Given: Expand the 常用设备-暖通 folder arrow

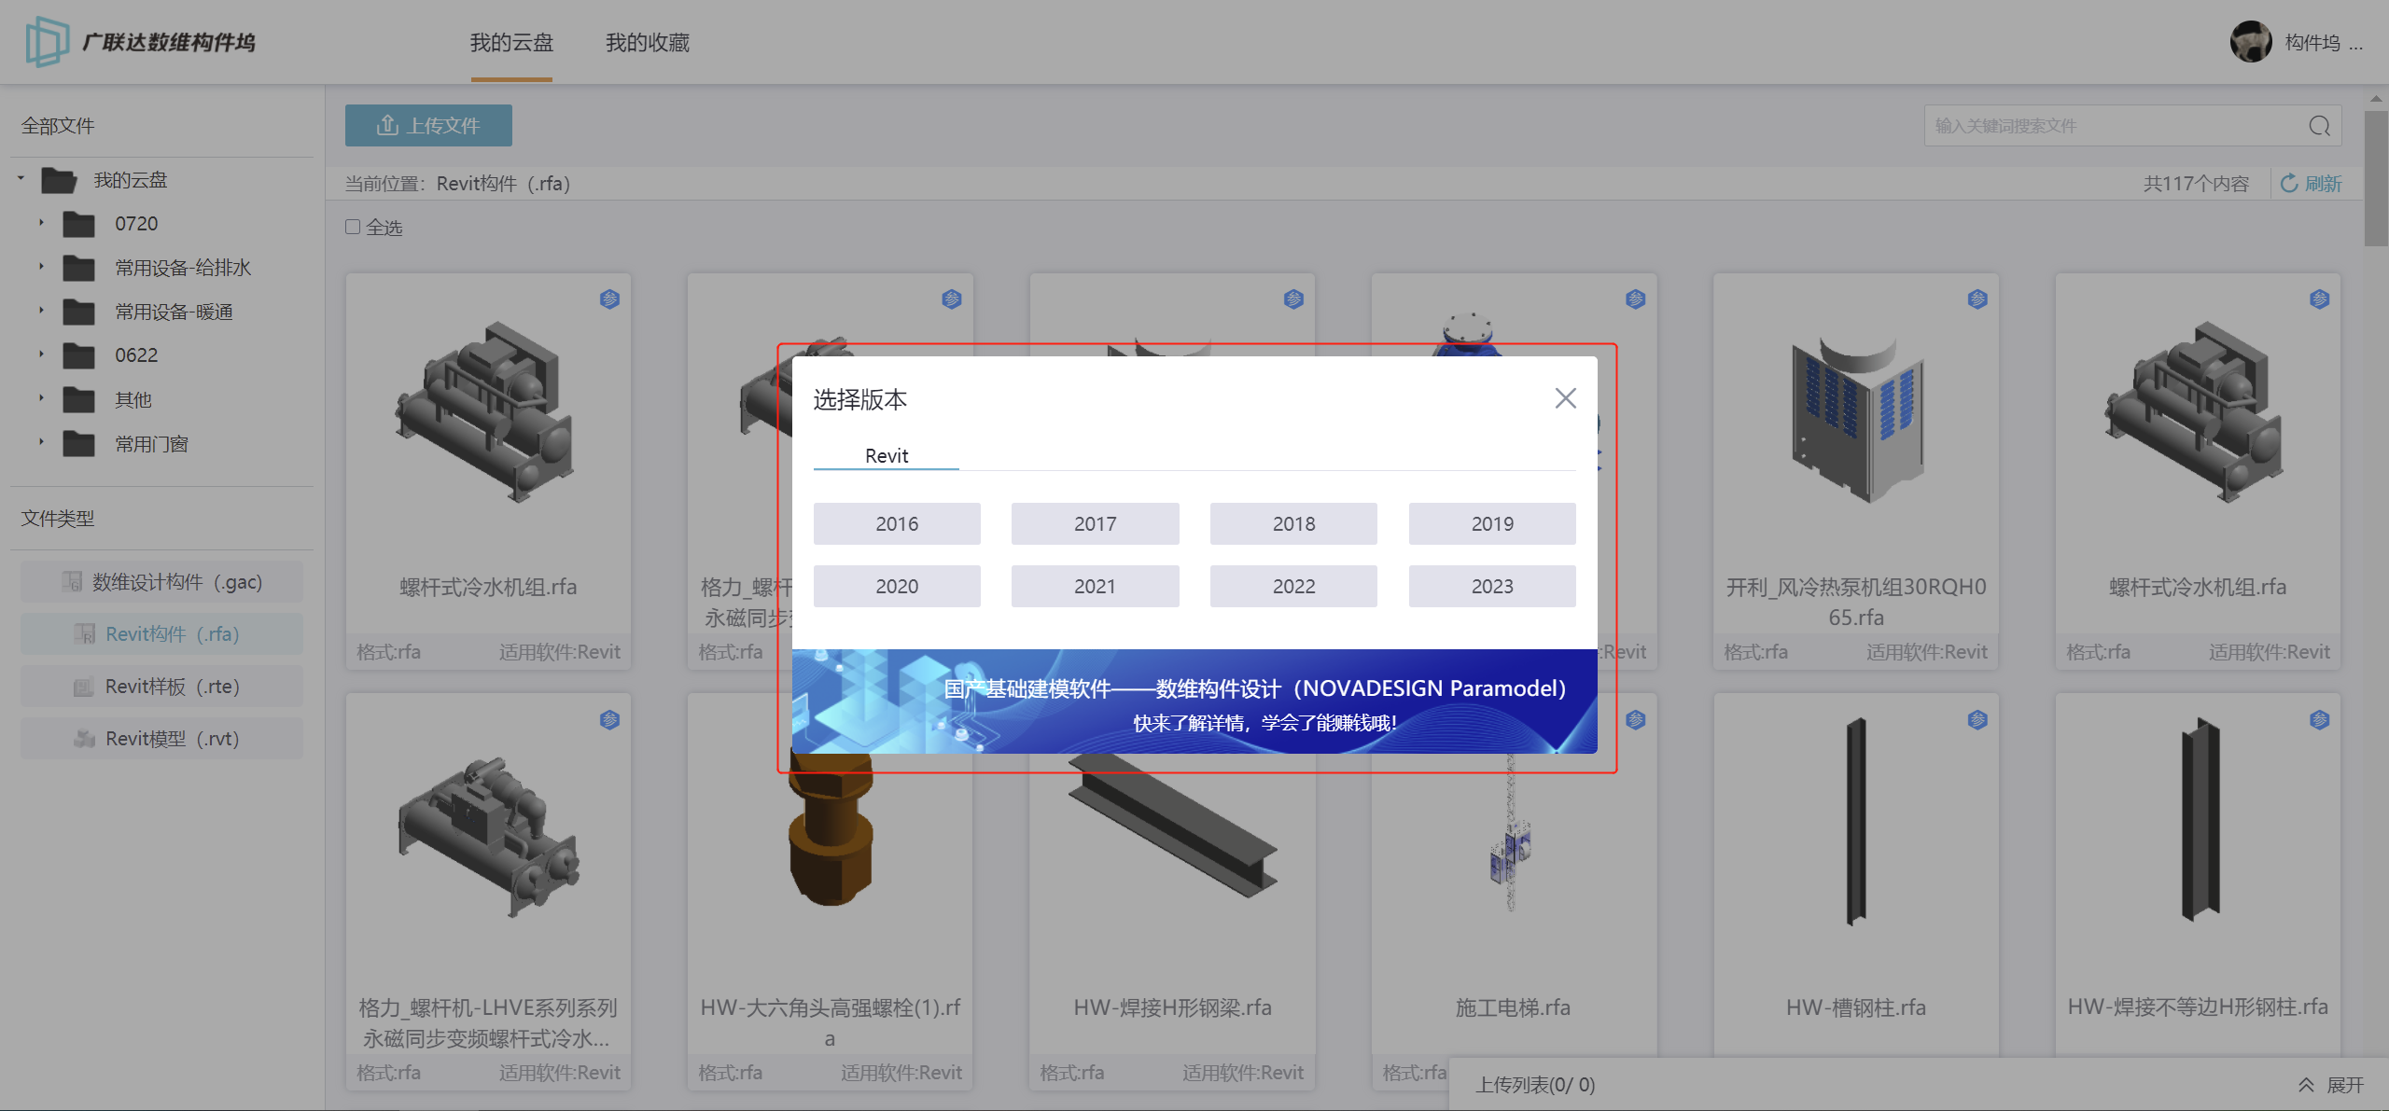Looking at the screenshot, I should point(41,311).
